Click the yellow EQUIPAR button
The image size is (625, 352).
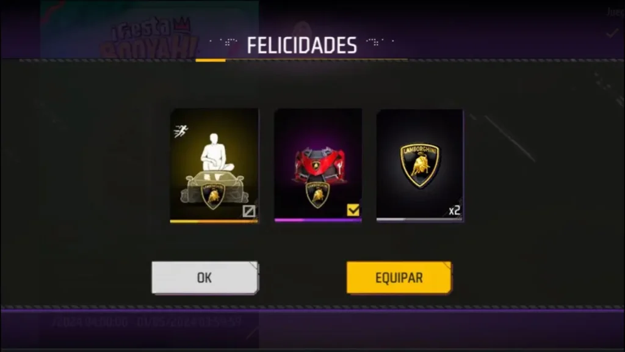(399, 277)
